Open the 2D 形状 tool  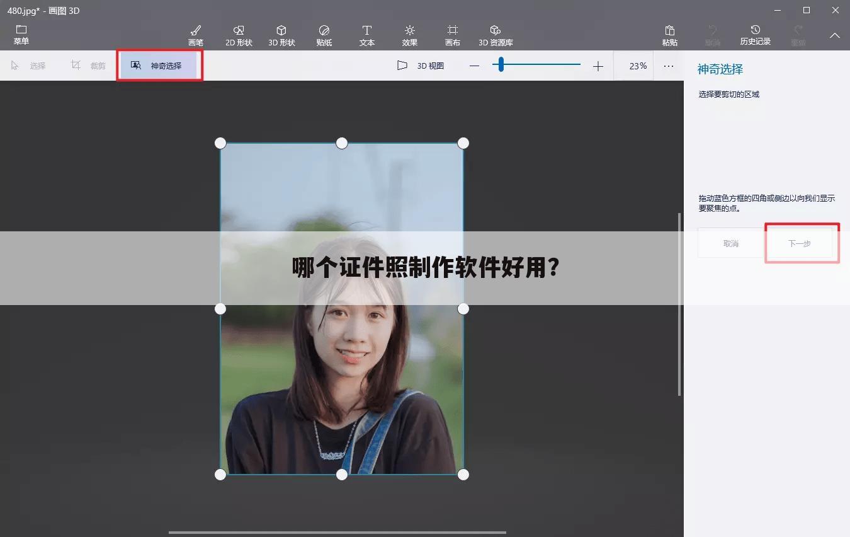point(239,35)
